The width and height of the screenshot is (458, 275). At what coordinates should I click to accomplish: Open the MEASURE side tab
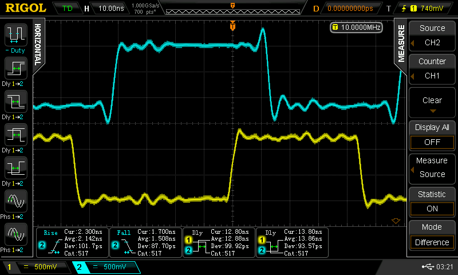click(401, 43)
